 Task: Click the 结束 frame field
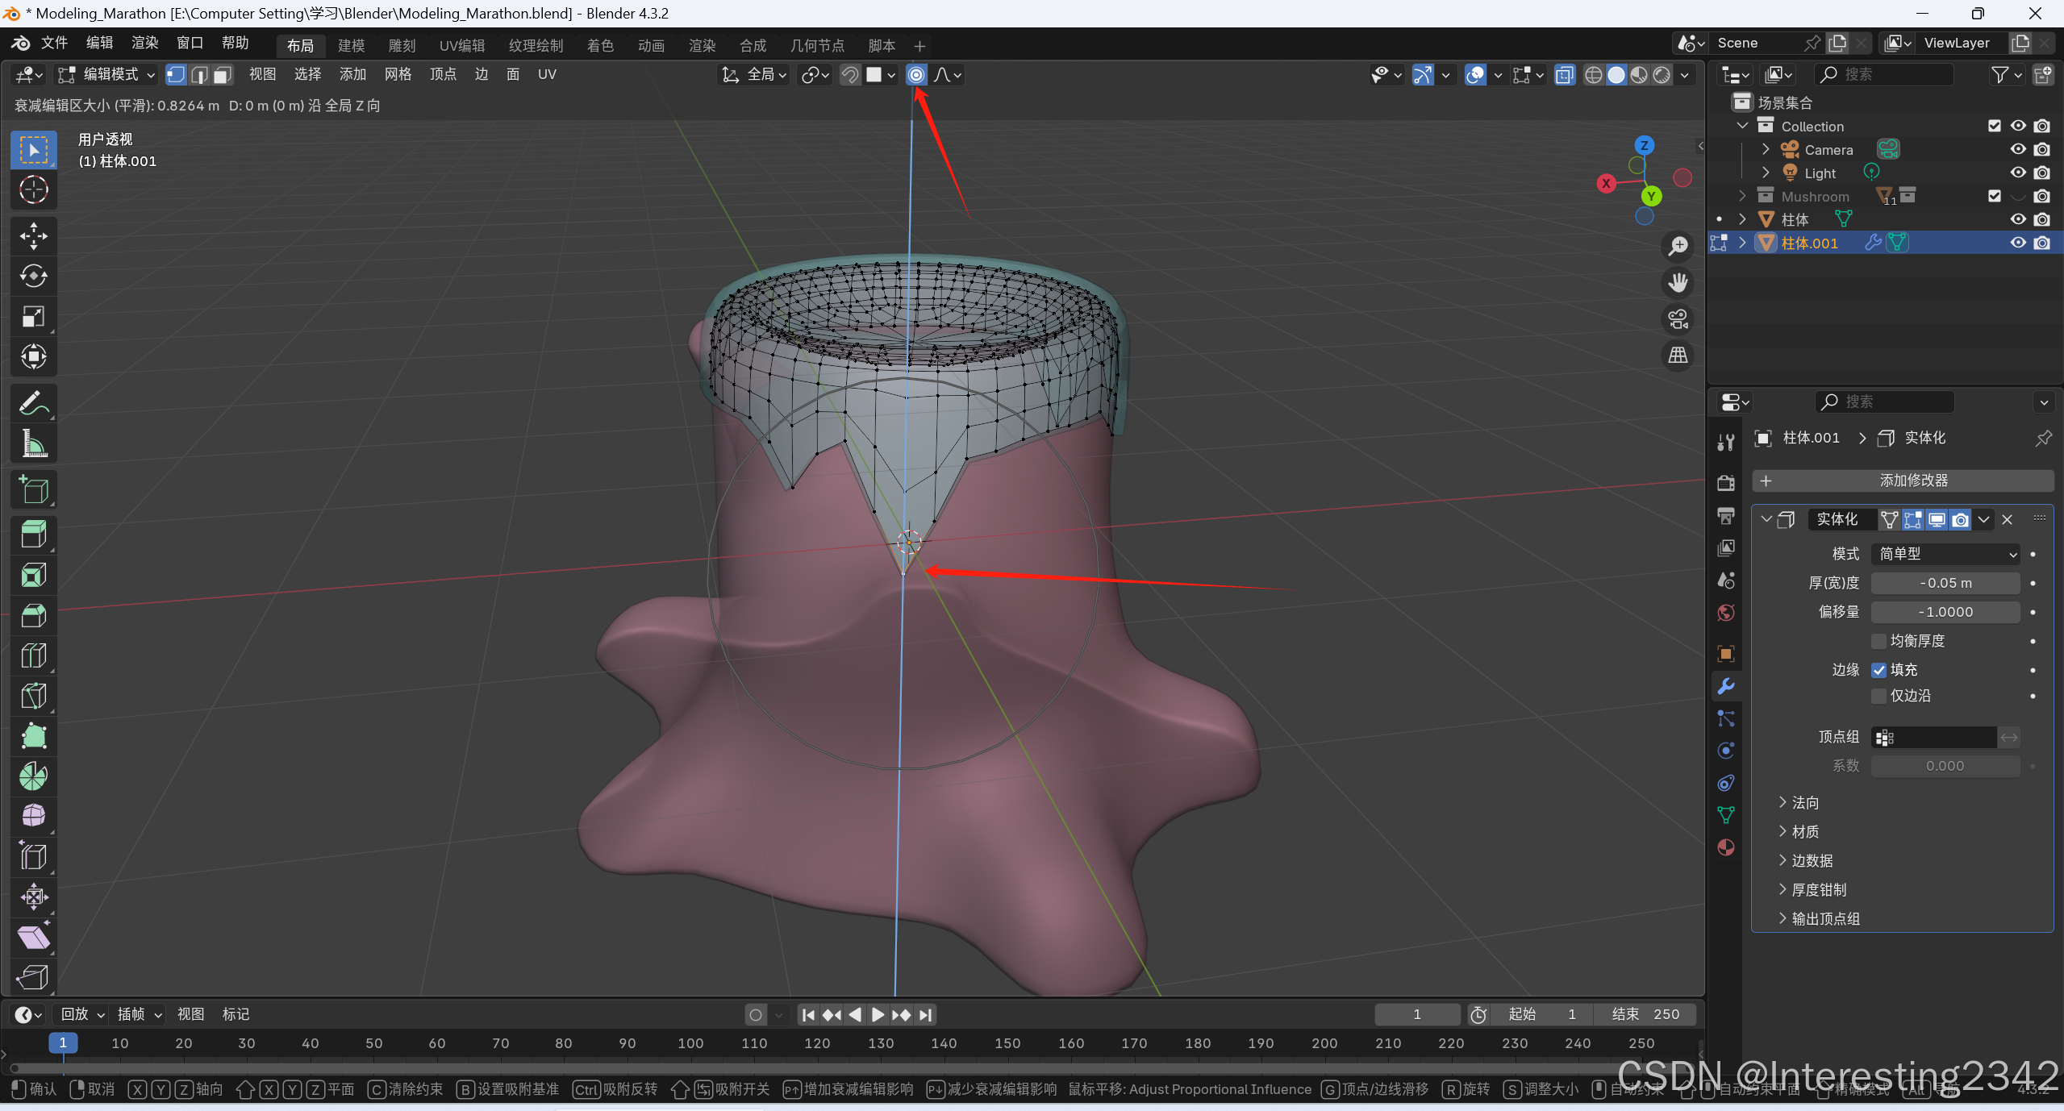coord(1645,1014)
